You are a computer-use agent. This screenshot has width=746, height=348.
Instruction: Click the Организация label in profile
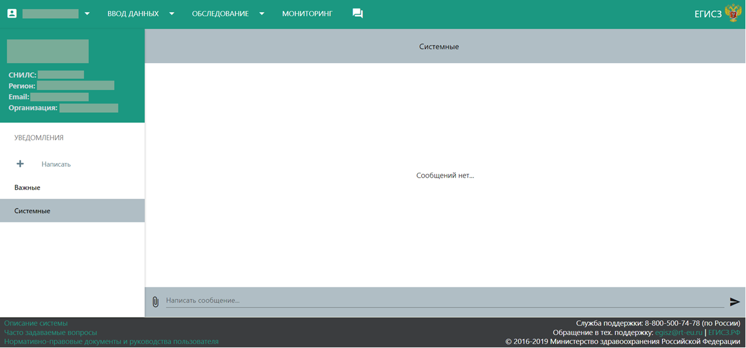click(x=33, y=108)
